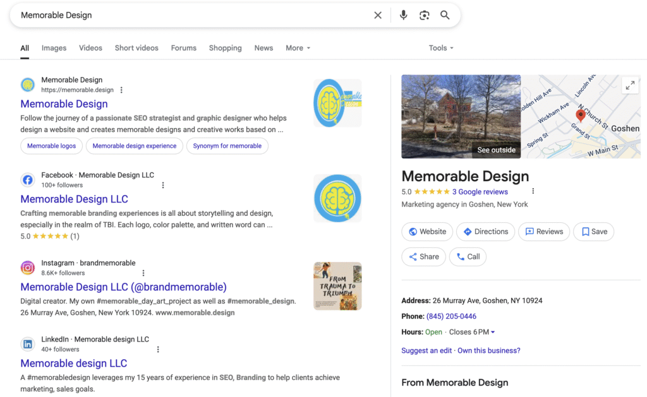Viewport: 647px width, 397px height.
Task: Click the search magnifier icon
Action: pos(445,15)
